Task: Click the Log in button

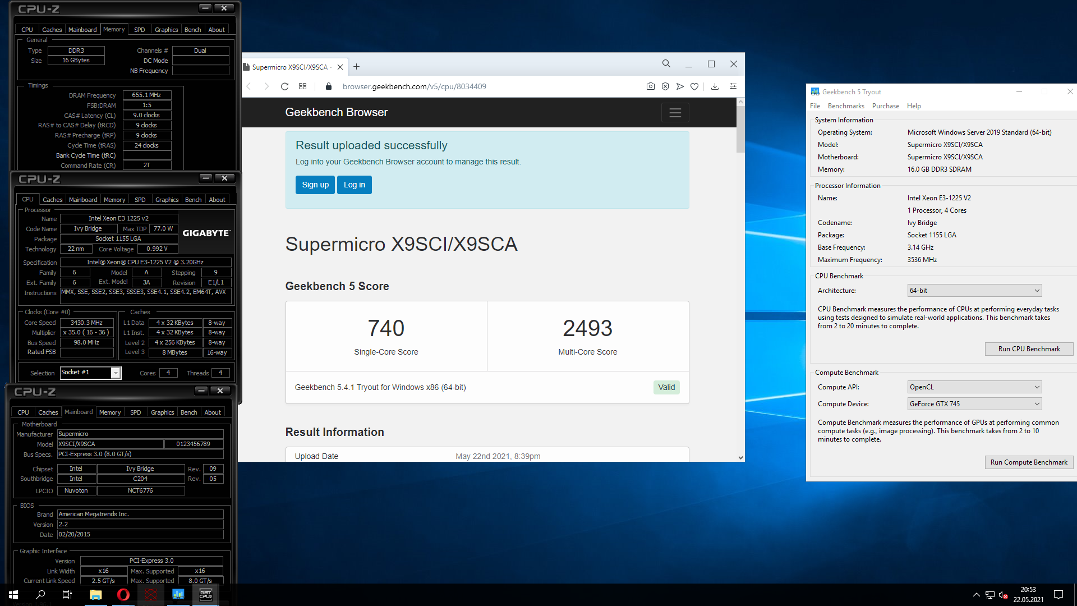Action: pyautogui.click(x=355, y=185)
